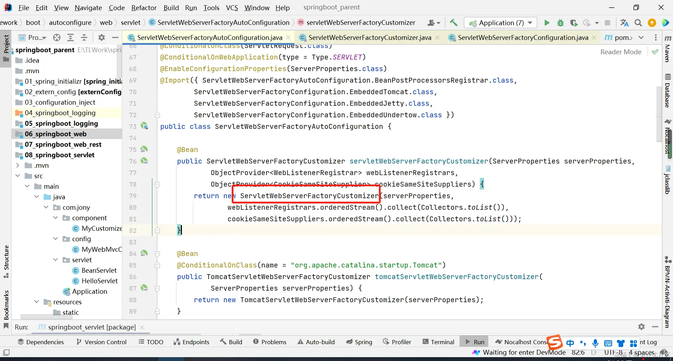Open the Endpoints tool window

tap(191, 342)
